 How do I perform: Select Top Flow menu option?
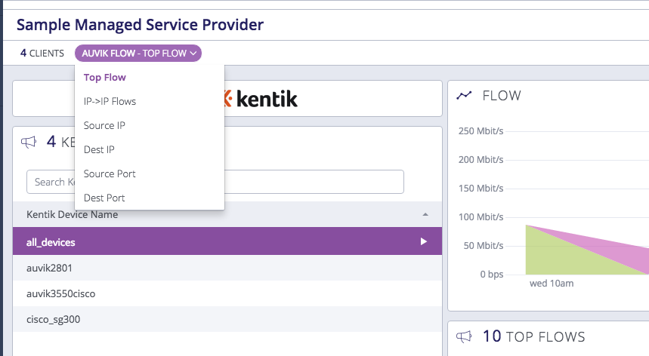pos(105,77)
